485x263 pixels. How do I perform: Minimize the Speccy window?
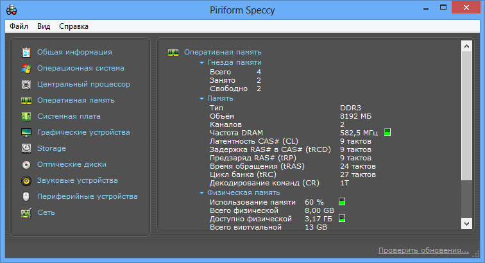[426, 8]
